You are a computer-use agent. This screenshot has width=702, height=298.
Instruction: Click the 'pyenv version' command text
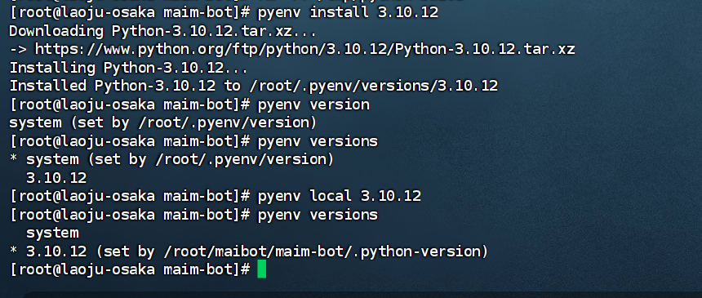click(313, 105)
